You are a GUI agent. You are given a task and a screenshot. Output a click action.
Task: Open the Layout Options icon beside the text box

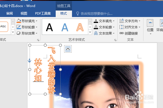point(68,49)
